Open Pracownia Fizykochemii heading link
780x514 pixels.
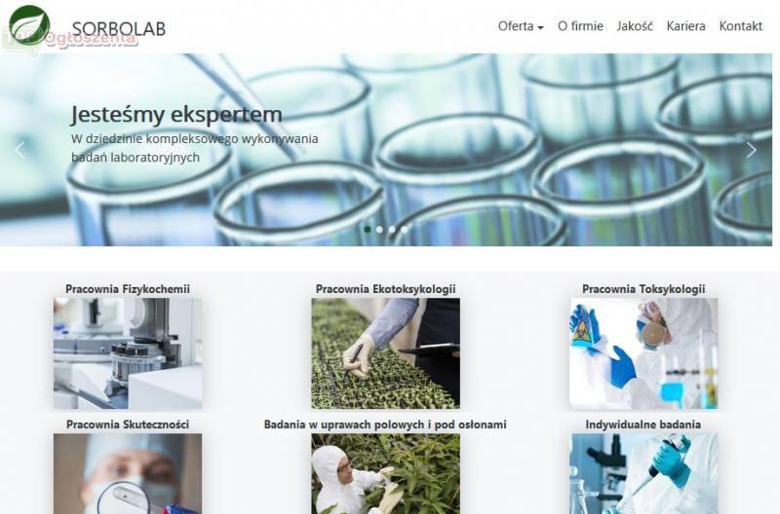128,288
